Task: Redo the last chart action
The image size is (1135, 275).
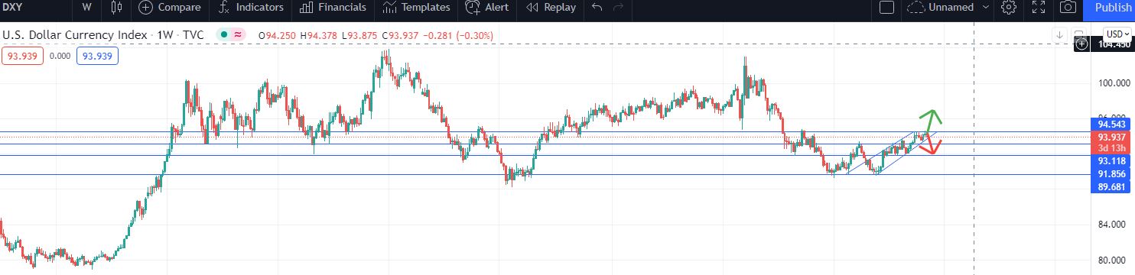Action: 618,8
